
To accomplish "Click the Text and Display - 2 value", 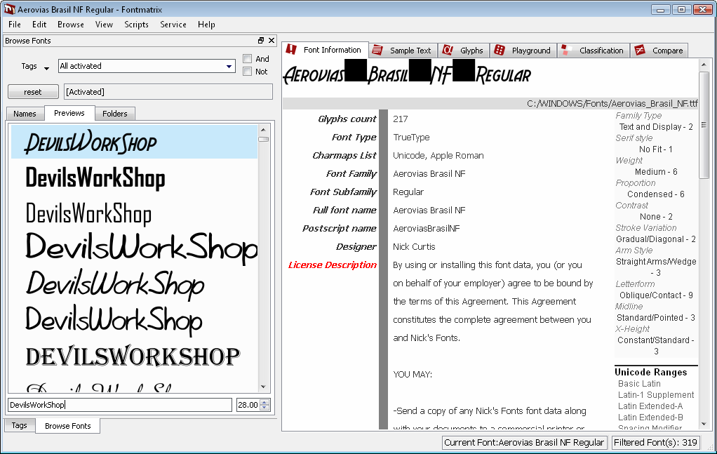I will [x=656, y=127].
